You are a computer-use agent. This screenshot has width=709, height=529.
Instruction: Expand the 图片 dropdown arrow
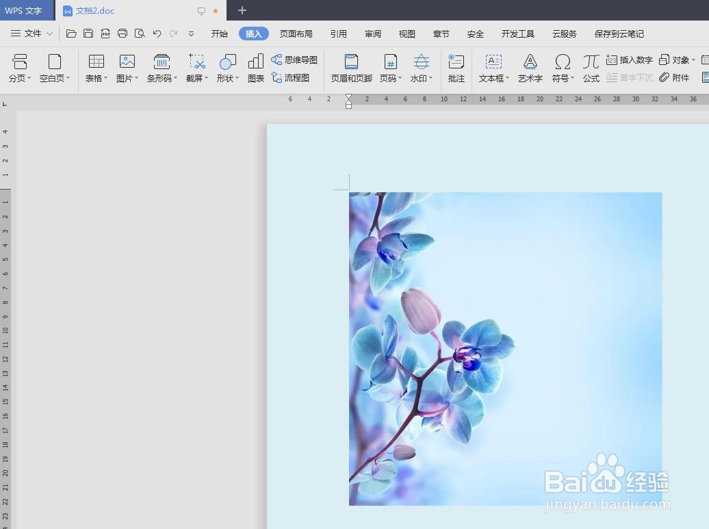pyautogui.click(x=137, y=78)
